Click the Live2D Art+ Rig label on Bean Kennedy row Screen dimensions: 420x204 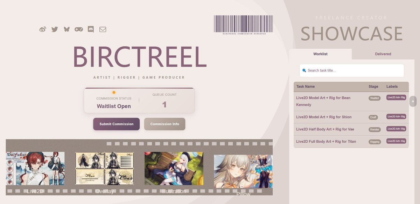396,97
